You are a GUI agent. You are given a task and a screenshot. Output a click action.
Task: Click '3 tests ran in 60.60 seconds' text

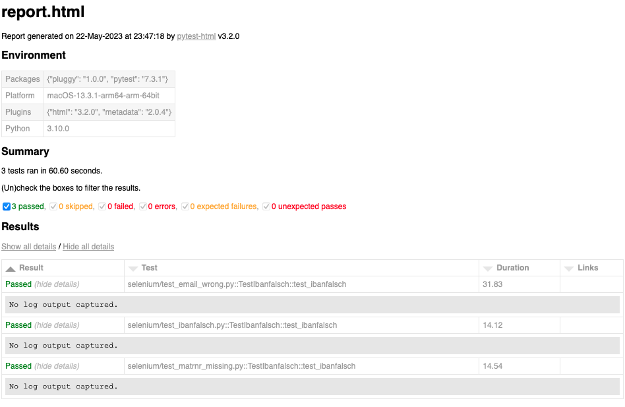point(52,171)
